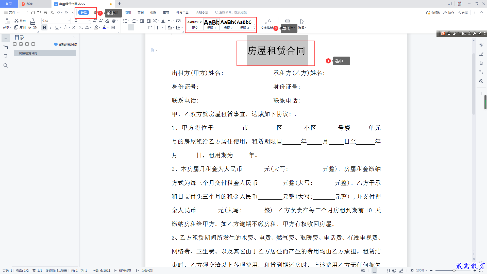This screenshot has width=487, height=274.
Task: Clear formatting with eraser icon
Action: (x=107, y=21)
